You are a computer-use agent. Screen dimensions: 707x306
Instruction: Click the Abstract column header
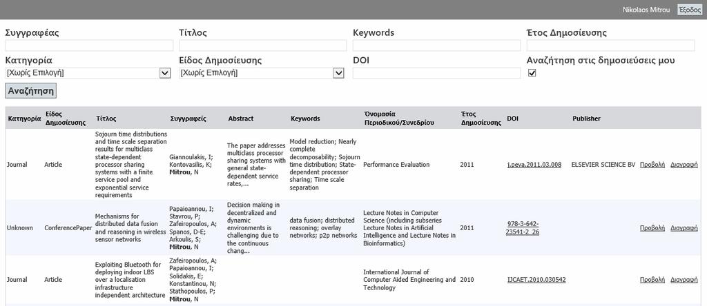tap(241, 119)
